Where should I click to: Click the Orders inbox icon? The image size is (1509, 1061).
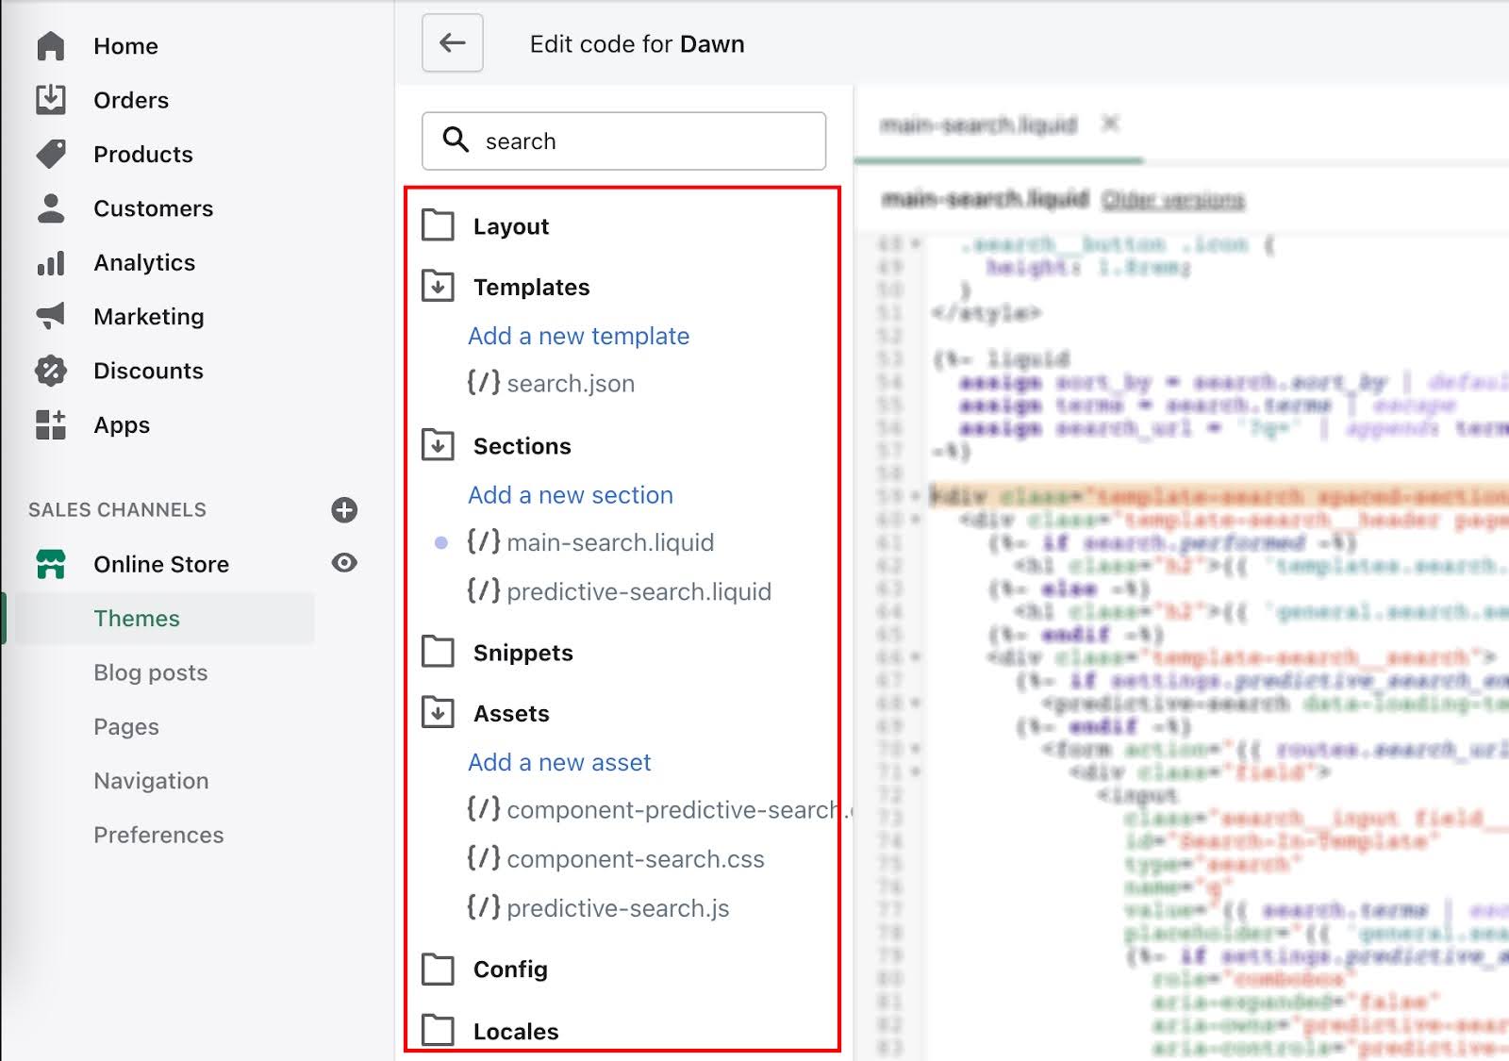pyautogui.click(x=51, y=99)
